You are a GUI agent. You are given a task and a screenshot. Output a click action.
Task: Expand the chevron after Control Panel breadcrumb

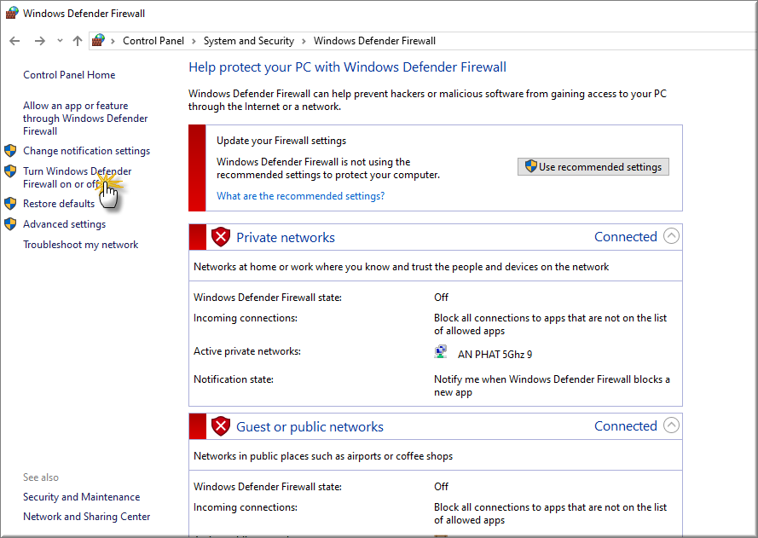pos(194,41)
